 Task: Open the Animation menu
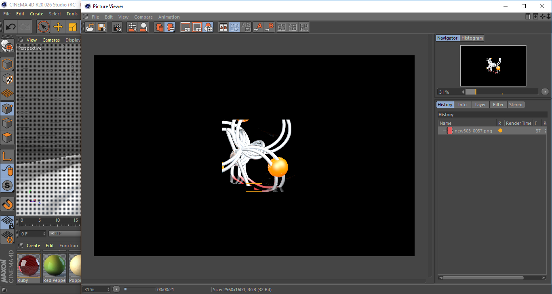pyautogui.click(x=169, y=17)
